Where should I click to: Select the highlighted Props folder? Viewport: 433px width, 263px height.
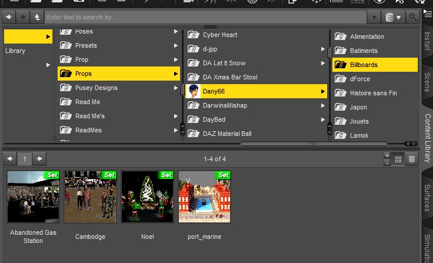point(119,74)
